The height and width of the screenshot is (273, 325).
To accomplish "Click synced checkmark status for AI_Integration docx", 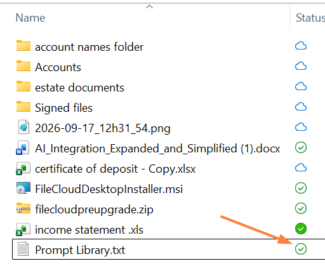I will [x=301, y=147].
